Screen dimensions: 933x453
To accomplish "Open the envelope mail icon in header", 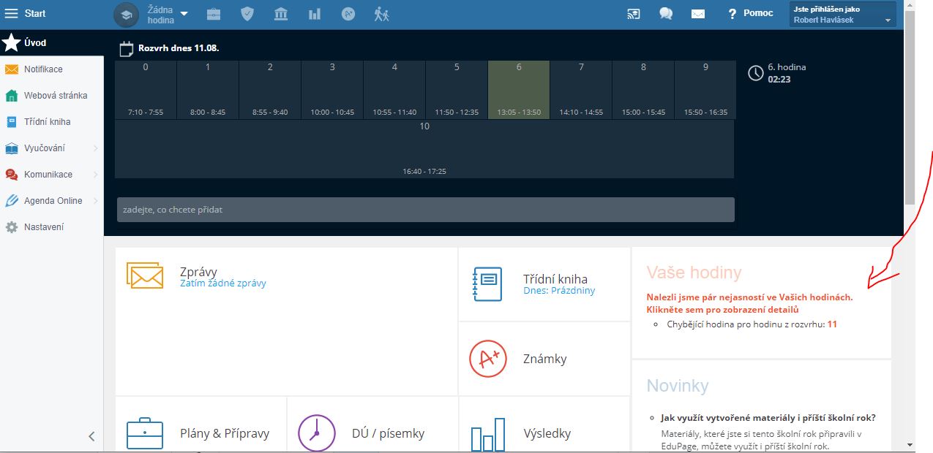I will point(698,14).
